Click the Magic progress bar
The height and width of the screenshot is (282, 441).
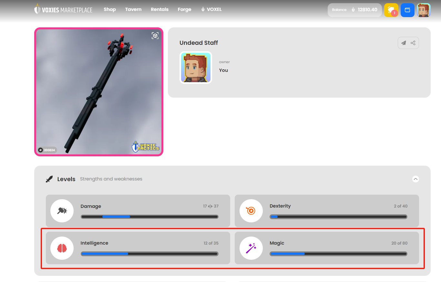pos(338,254)
